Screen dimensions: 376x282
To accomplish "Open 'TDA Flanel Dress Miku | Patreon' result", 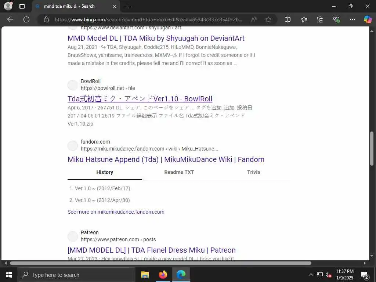I will pyautogui.click(x=152, y=250).
